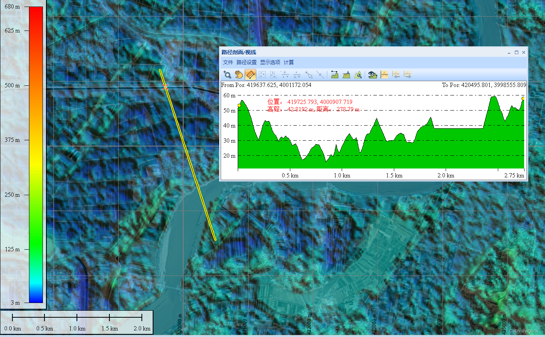Screen dimensions: 545x337
Task: Click the dotted polygon vertex select tool
Action: pos(274,75)
